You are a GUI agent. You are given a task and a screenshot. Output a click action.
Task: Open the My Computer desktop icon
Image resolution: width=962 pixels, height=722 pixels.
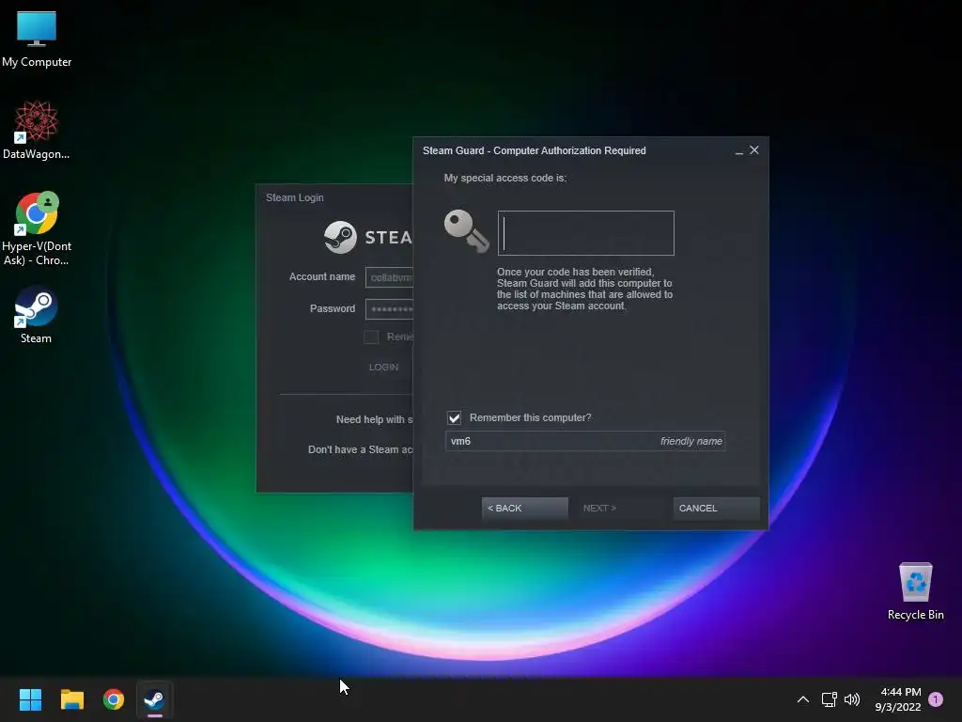(37, 39)
